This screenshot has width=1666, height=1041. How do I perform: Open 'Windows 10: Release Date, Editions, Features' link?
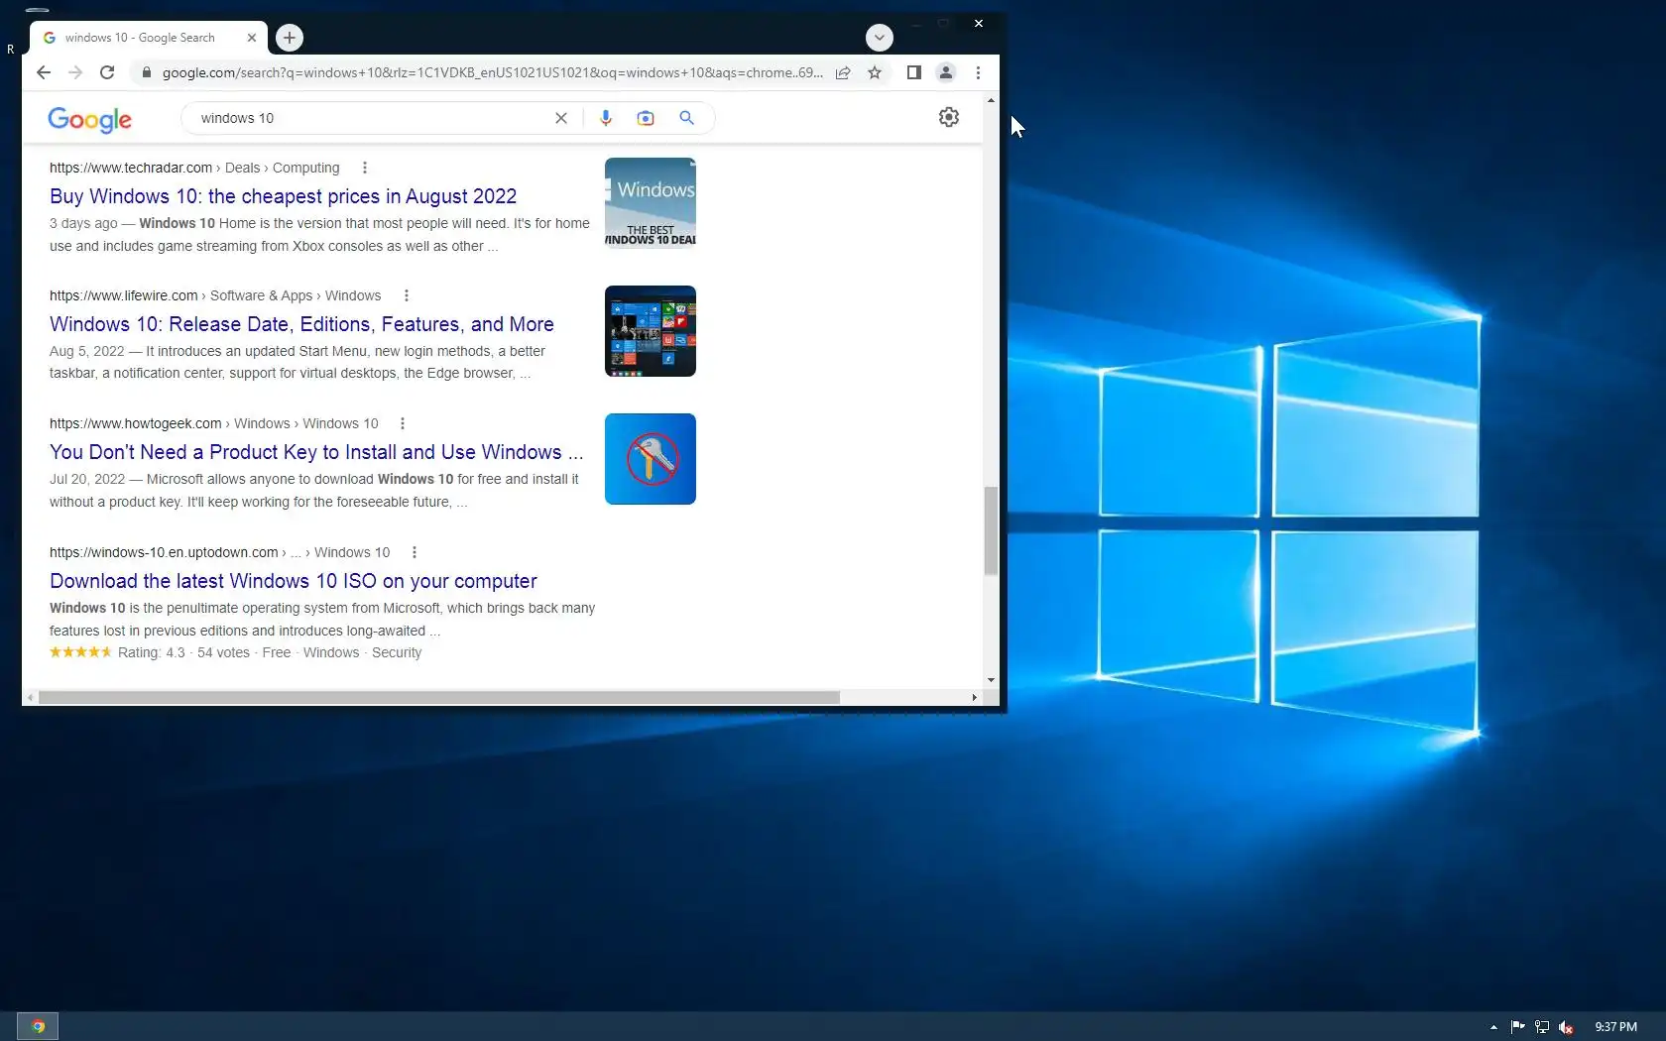[x=301, y=324]
